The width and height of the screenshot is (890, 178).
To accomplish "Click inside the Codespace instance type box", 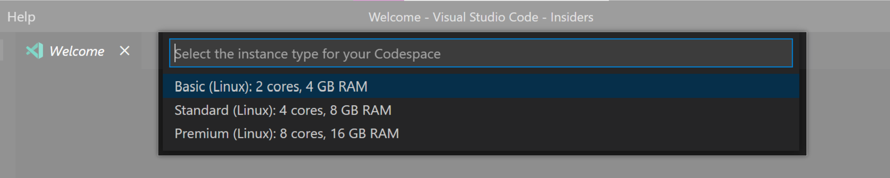I will (480, 53).
